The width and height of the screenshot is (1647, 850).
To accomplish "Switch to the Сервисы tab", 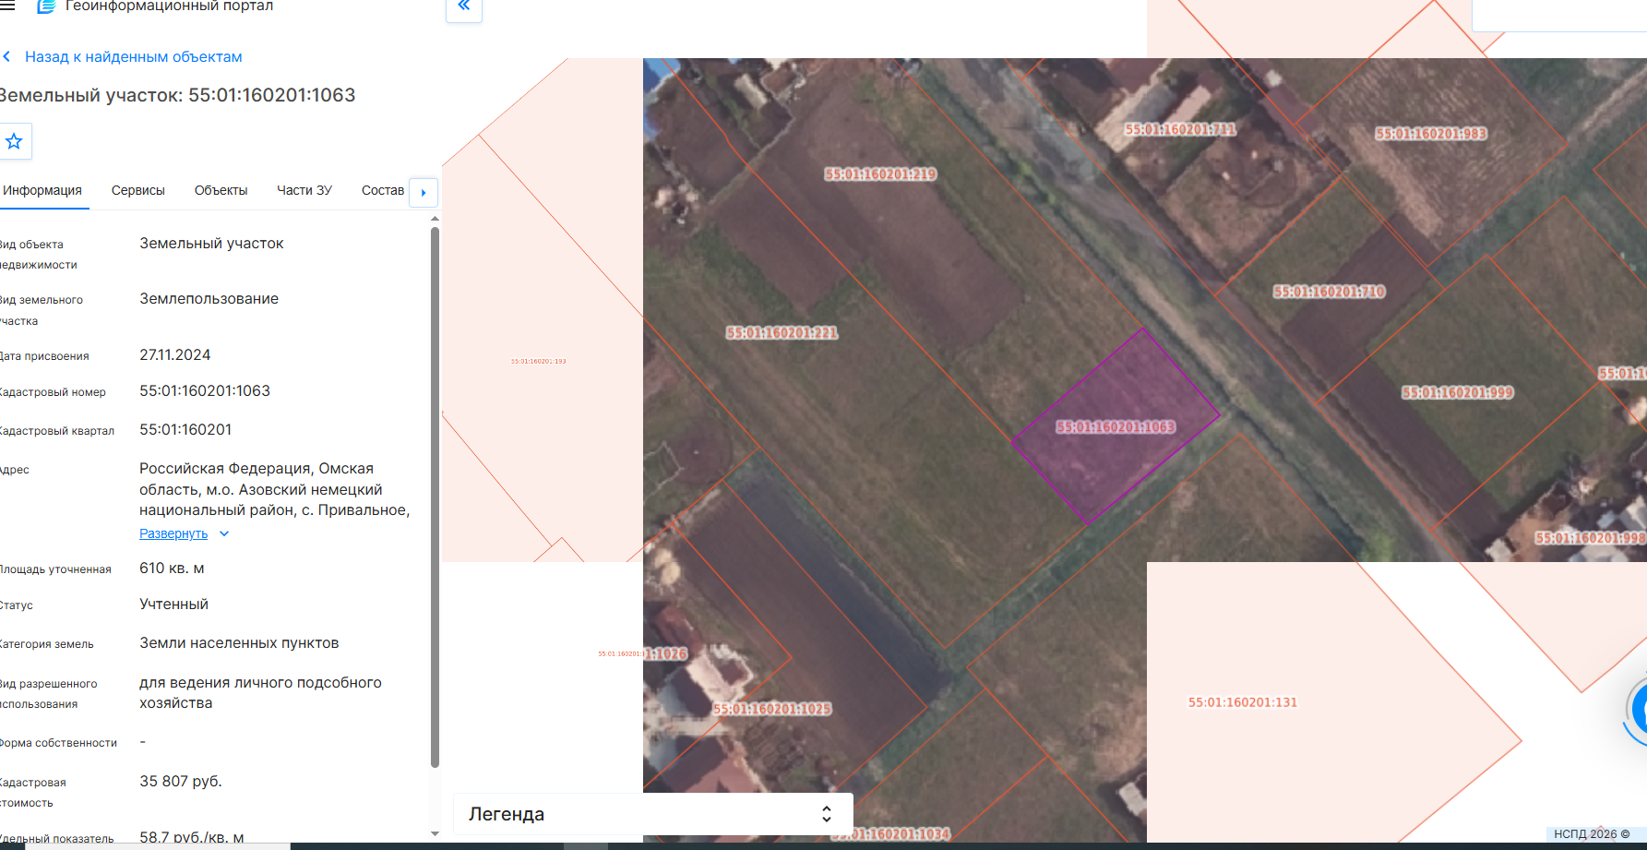I will [138, 190].
